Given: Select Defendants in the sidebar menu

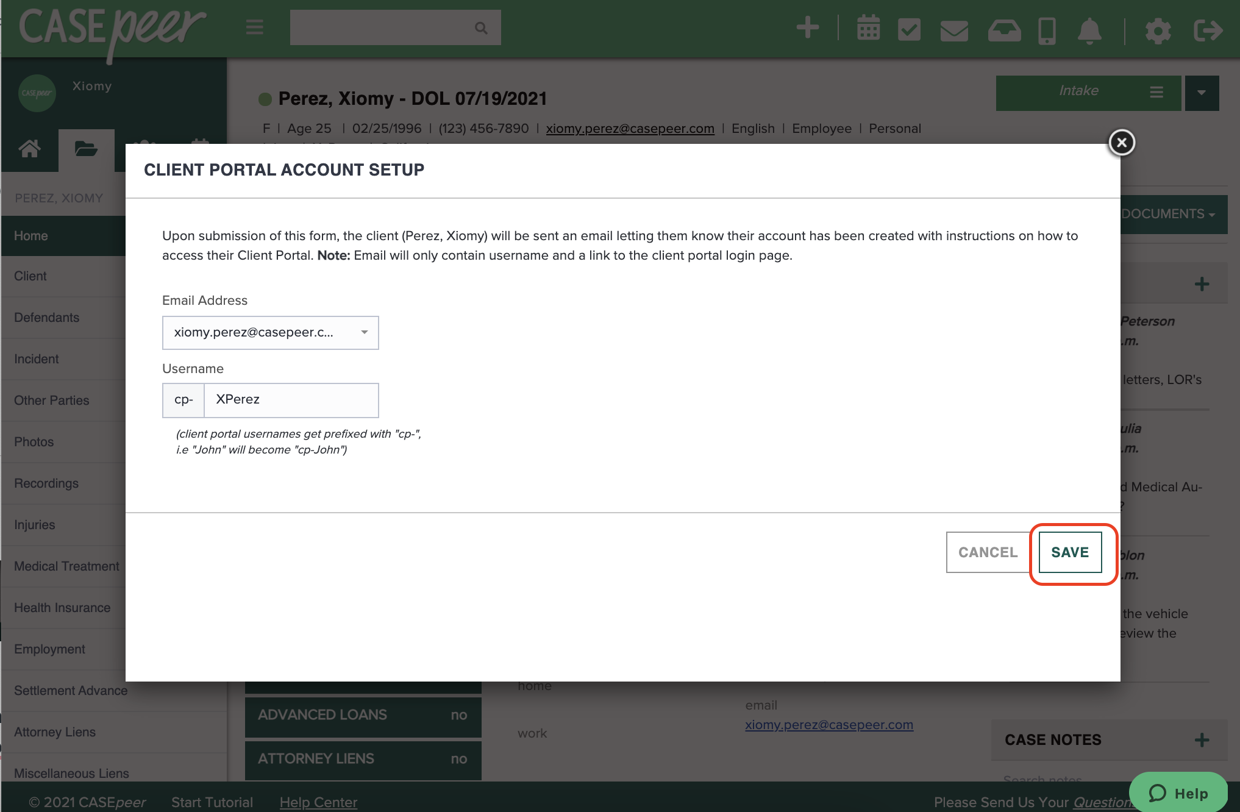Looking at the screenshot, I should (47, 318).
